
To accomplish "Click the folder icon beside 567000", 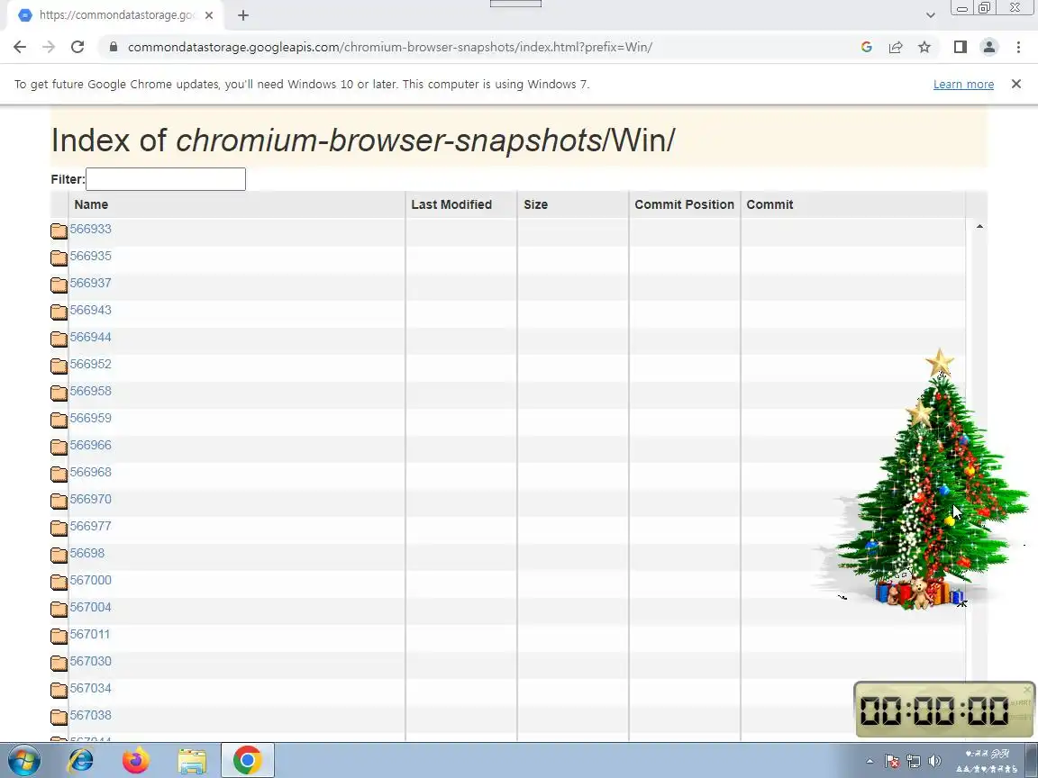I will tap(59, 583).
